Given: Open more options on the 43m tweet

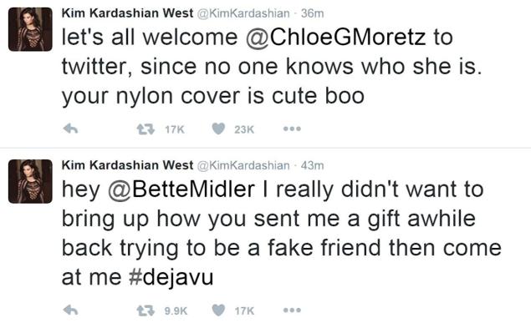Looking at the screenshot, I should pyautogui.click(x=292, y=310).
